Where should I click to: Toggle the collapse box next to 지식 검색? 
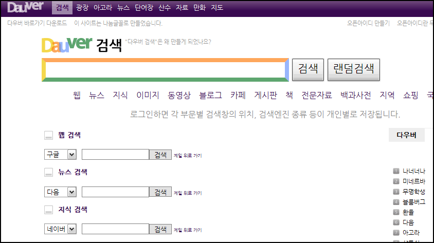click(48, 210)
